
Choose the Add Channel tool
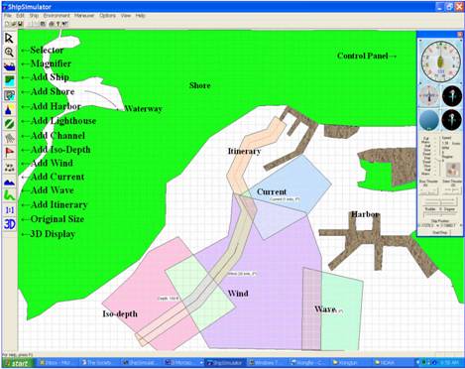(x=9, y=124)
